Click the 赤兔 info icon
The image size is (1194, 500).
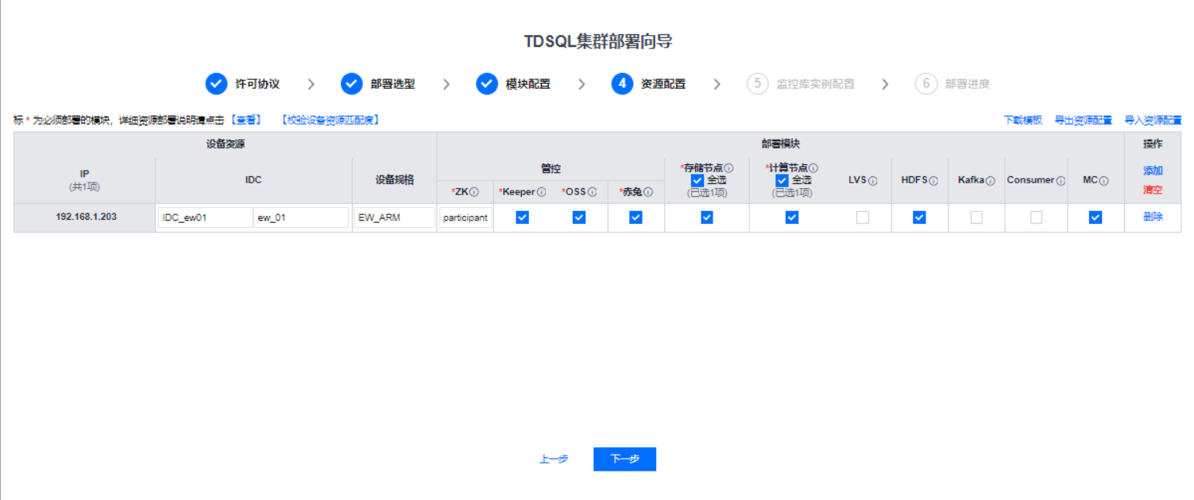pyautogui.click(x=649, y=191)
